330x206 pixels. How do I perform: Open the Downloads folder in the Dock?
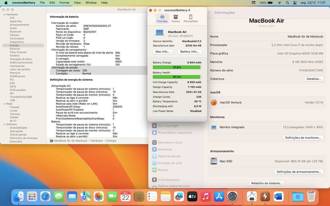tap(298, 196)
